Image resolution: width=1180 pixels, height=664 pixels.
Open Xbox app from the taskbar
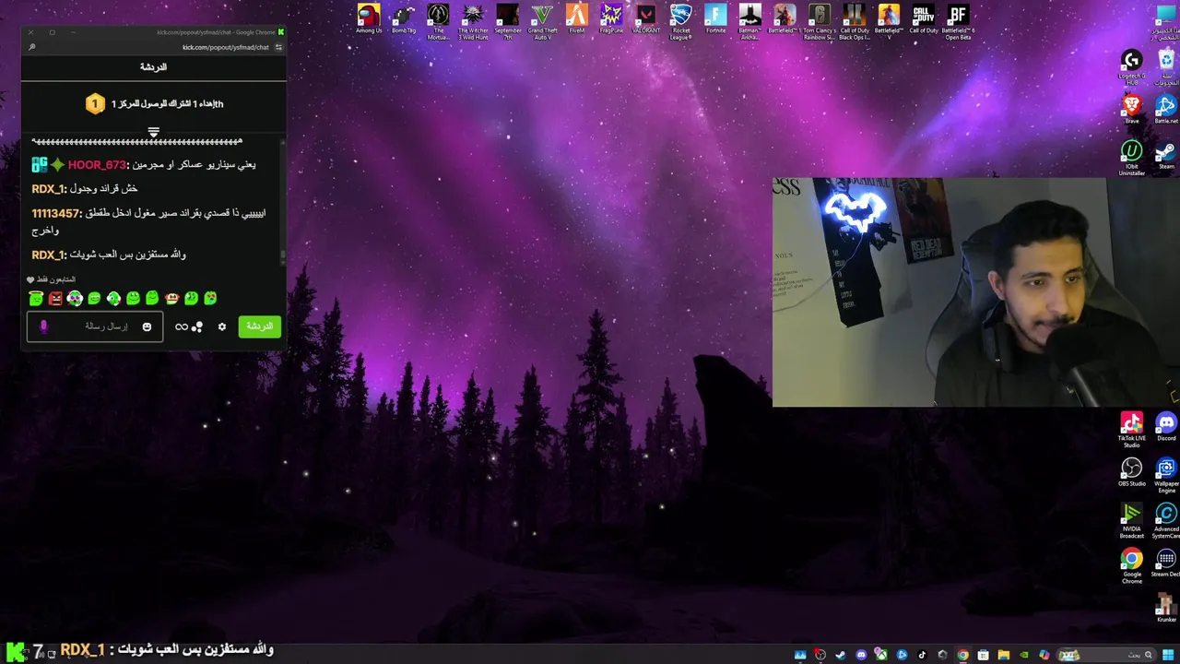tap(881, 655)
